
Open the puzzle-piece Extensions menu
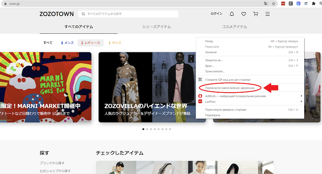point(313,3)
